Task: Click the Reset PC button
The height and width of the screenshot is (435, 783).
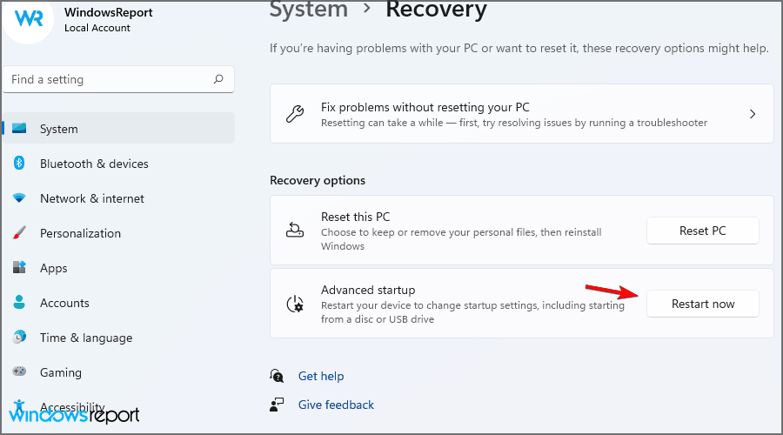Action: tap(703, 231)
